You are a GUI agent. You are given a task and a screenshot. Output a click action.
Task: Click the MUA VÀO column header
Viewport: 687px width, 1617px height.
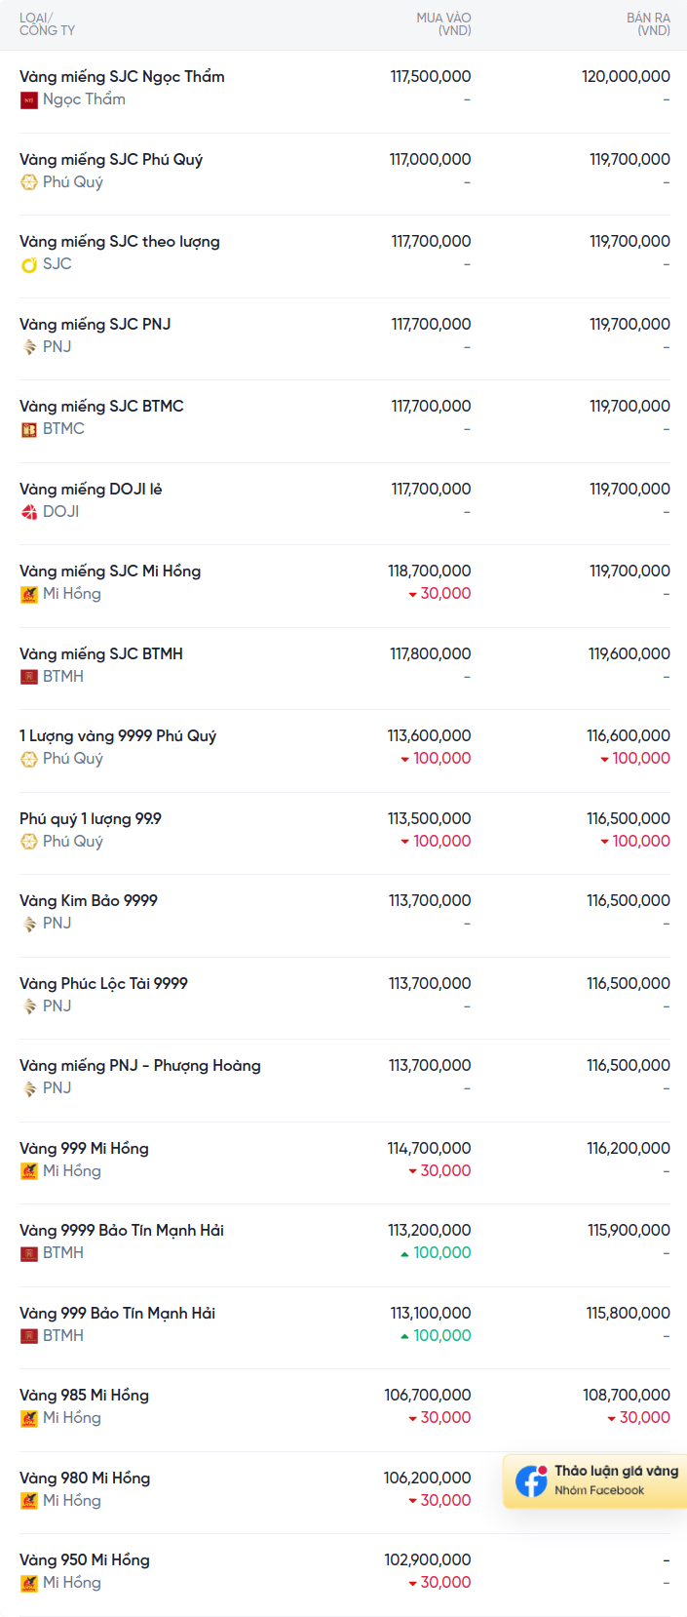point(443,24)
